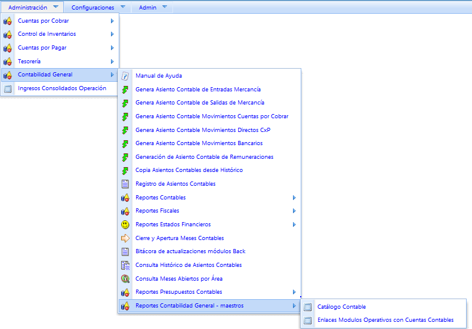Open the Administración dropdown arrow

pyautogui.click(x=55, y=7)
